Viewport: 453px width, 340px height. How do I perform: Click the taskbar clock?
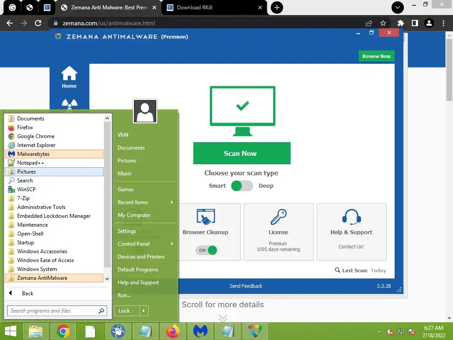point(434,332)
